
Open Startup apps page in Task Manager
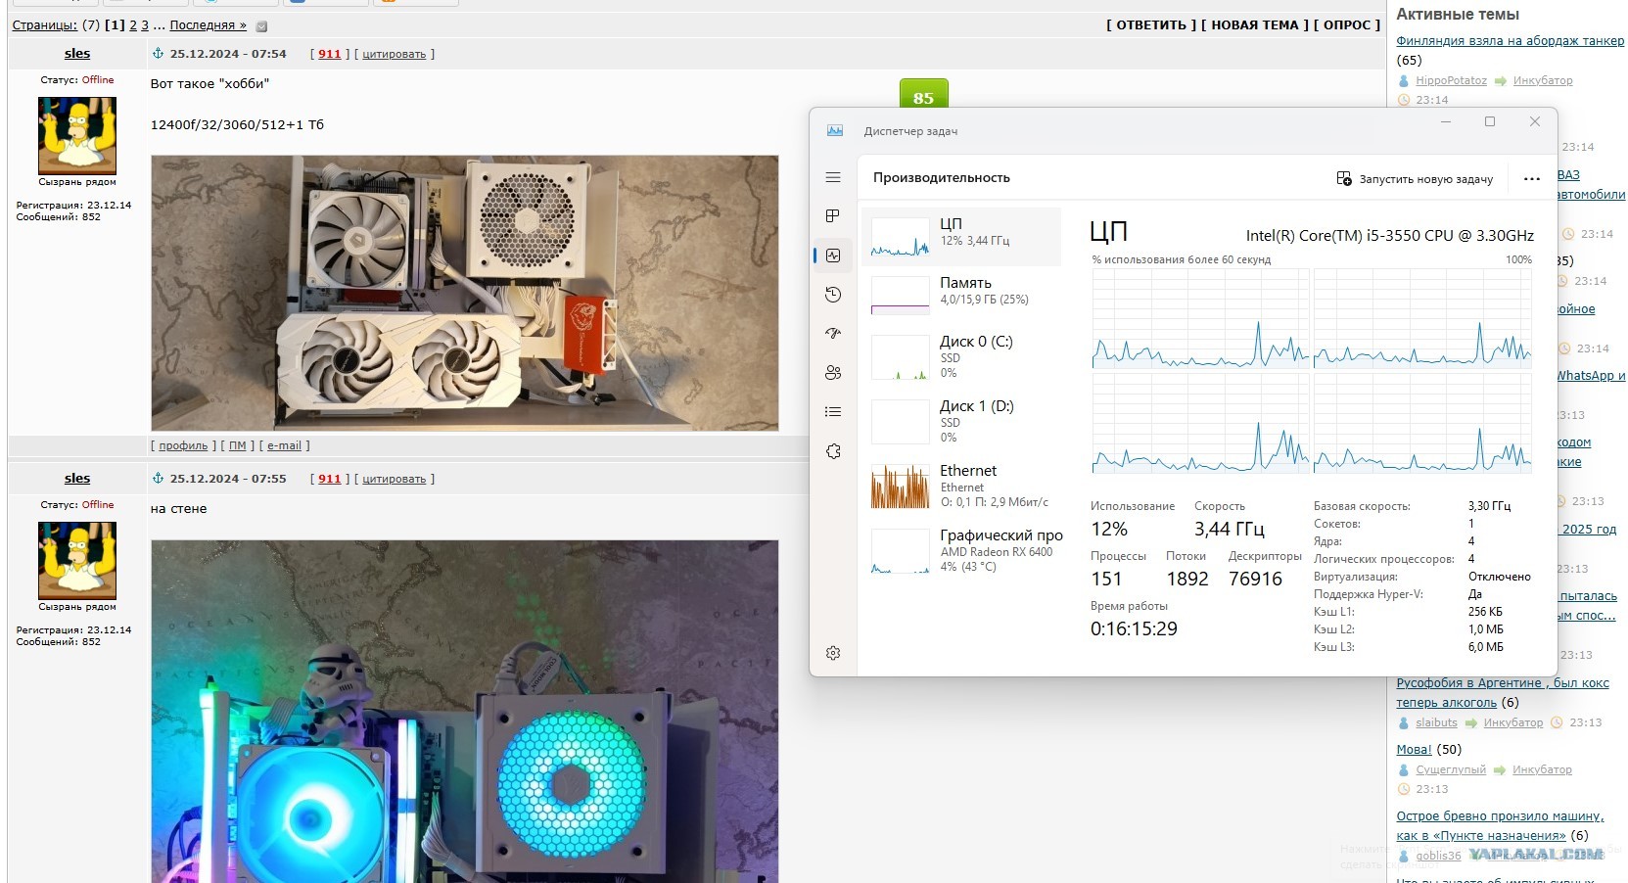tap(833, 334)
